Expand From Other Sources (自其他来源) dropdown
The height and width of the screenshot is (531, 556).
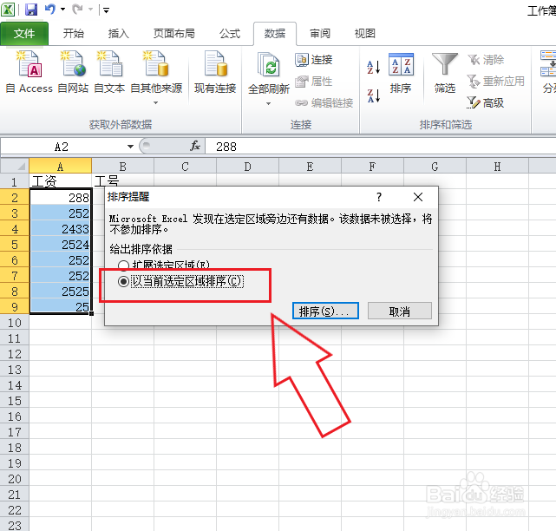pyautogui.click(x=155, y=103)
